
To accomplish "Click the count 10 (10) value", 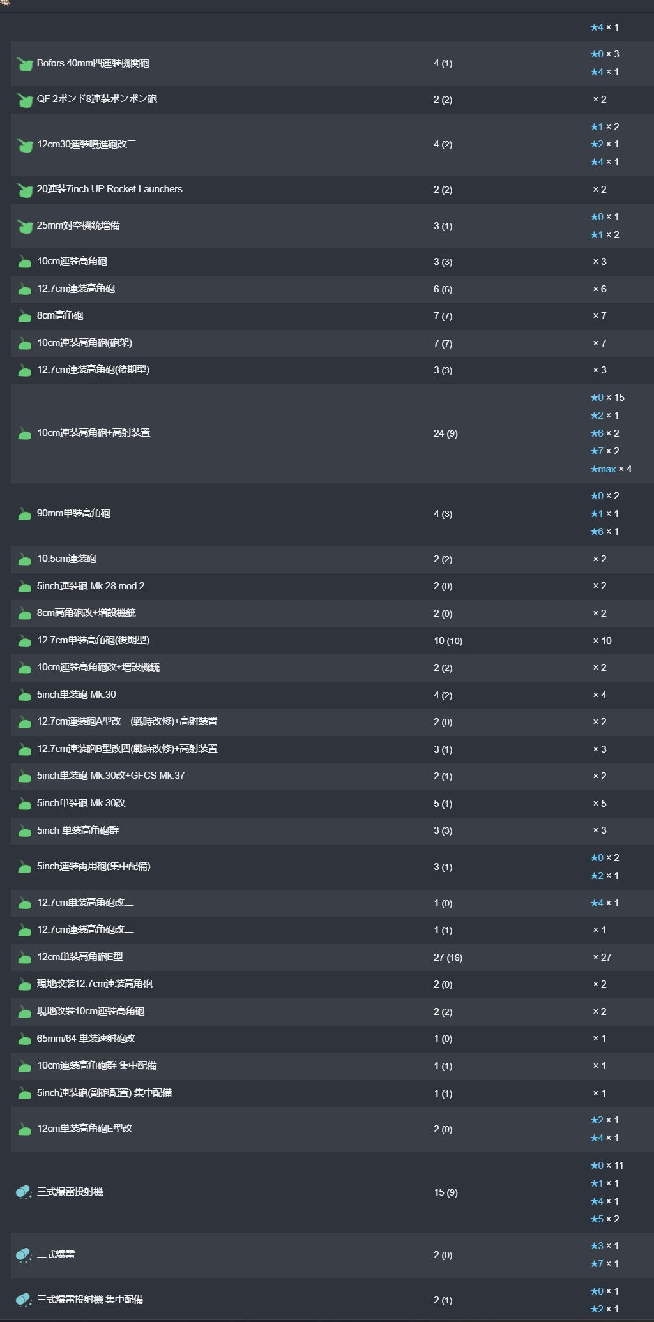I will [x=448, y=641].
